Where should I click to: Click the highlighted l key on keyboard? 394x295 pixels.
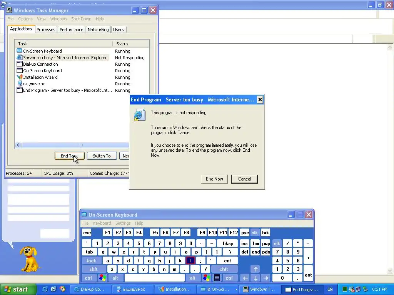(190, 261)
